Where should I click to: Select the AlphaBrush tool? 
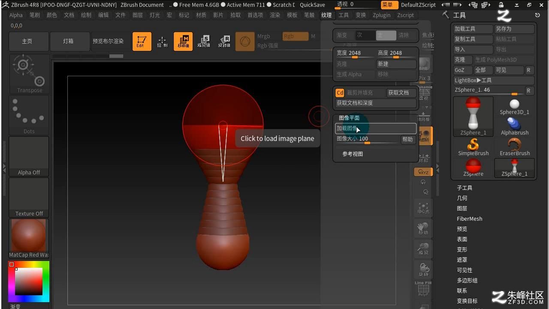[x=514, y=127]
